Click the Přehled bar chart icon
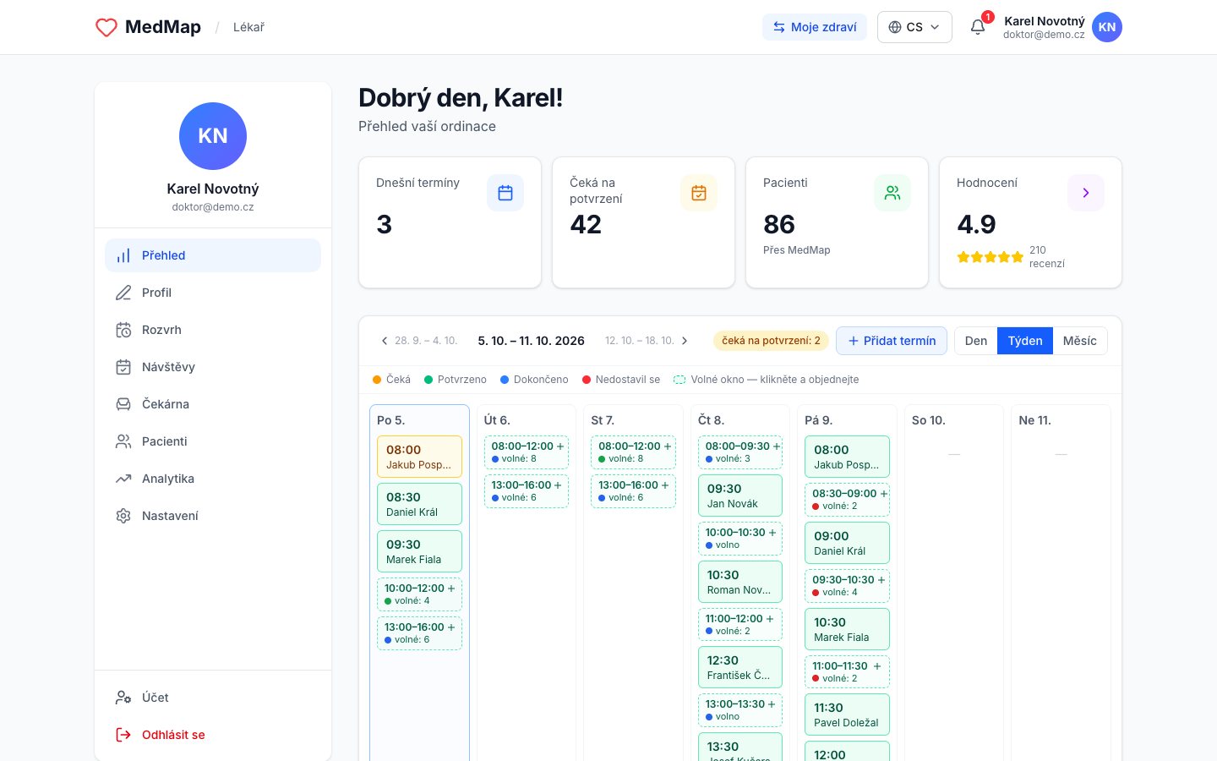This screenshot has width=1217, height=761. coord(123,255)
